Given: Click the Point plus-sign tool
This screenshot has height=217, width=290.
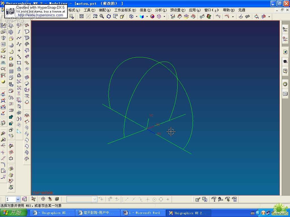Looking at the screenshot, I should pos(19,51).
